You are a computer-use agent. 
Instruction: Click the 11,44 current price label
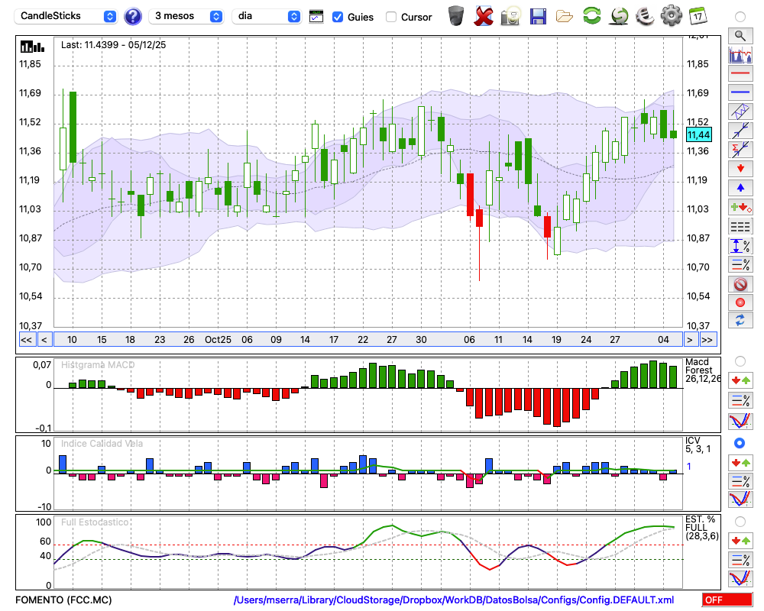tap(699, 135)
